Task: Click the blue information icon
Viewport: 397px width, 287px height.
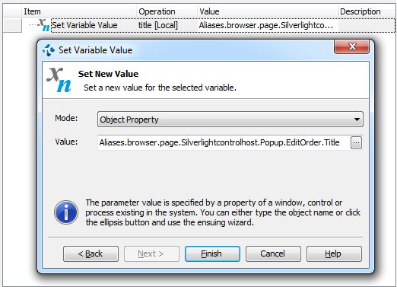Action: (x=66, y=212)
